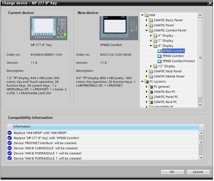
Task: Click the TP900 Comfort Portrait device icon
Action: pos(160,61)
